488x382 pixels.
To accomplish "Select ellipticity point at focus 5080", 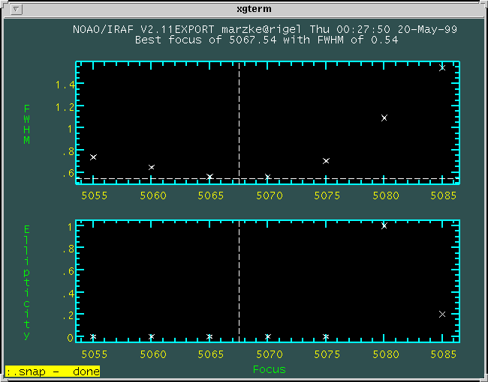I will [384, 225].
